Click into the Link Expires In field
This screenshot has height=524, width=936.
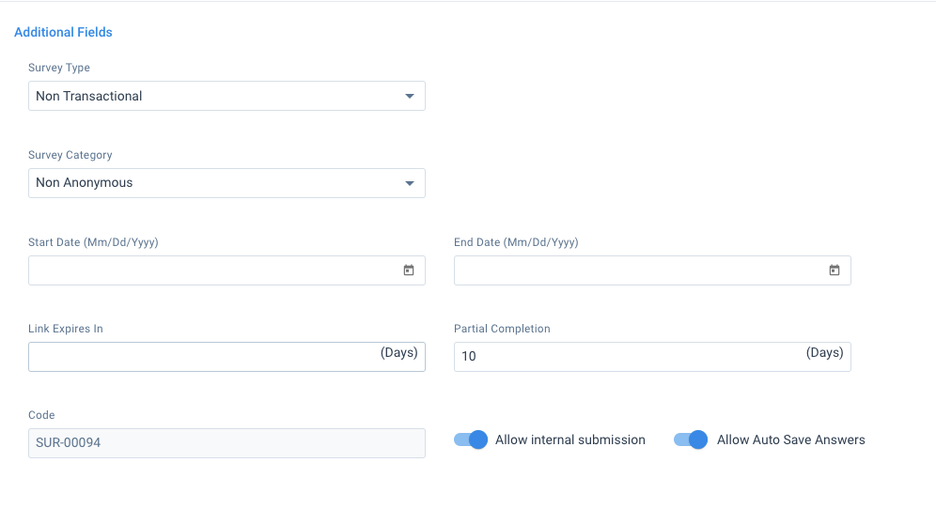coord(226,357)
